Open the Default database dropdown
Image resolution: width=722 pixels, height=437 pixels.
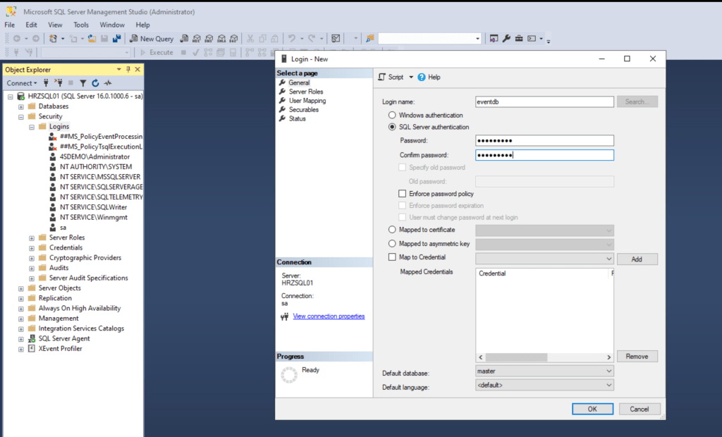pos(544,371)
